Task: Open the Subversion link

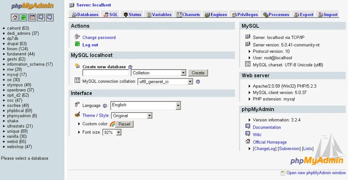Action: 289,149
